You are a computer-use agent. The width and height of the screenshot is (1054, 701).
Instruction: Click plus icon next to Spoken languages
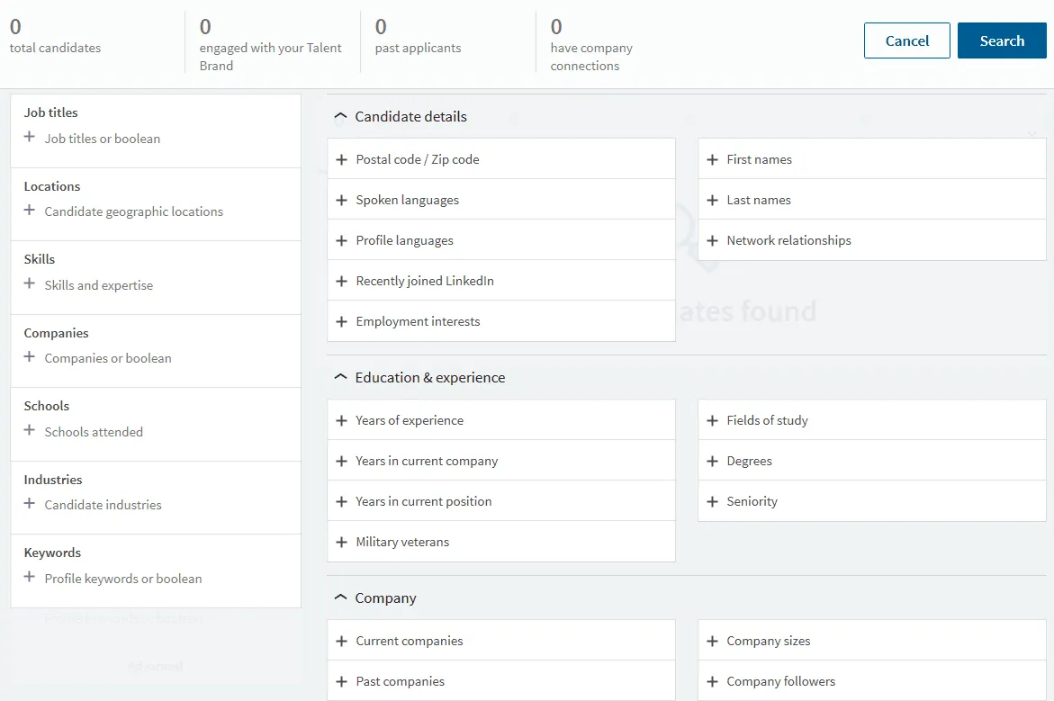click(x=341, y=201)
